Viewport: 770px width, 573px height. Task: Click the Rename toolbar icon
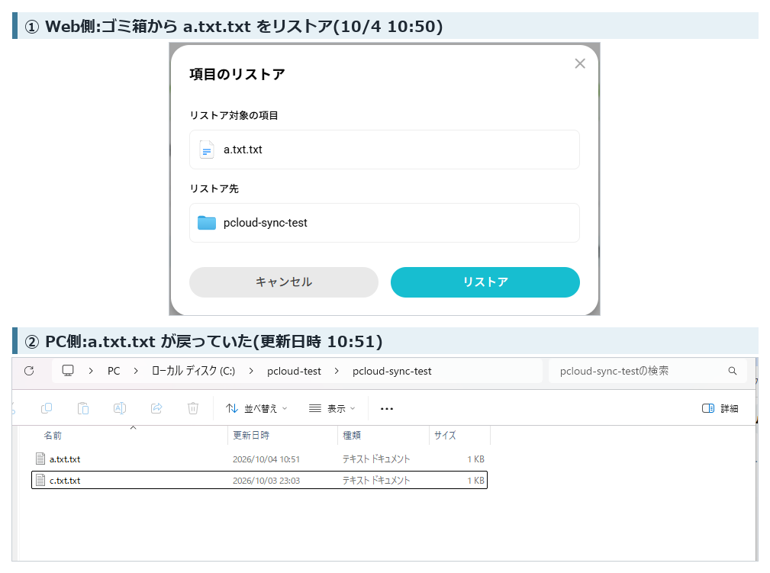click(x=120, y=408)
